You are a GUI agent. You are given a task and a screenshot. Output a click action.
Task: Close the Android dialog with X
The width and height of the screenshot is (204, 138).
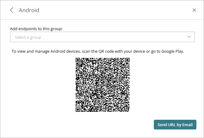point(194,10)
